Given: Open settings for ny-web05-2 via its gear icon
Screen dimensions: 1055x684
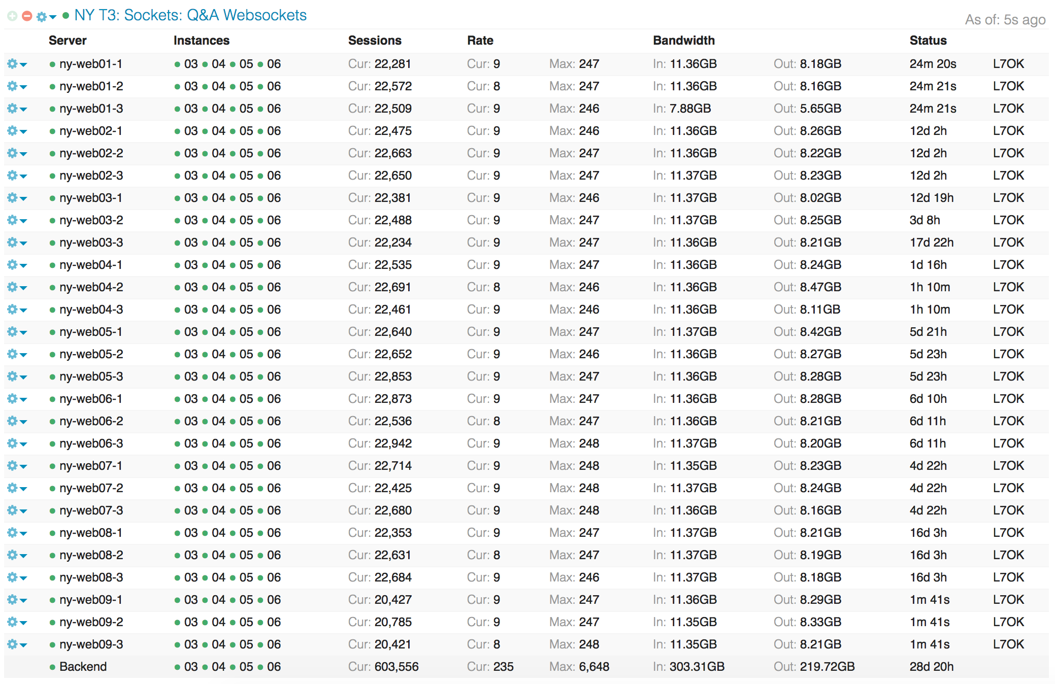Looking at the screenshot, I should click(x=12, y=354).
